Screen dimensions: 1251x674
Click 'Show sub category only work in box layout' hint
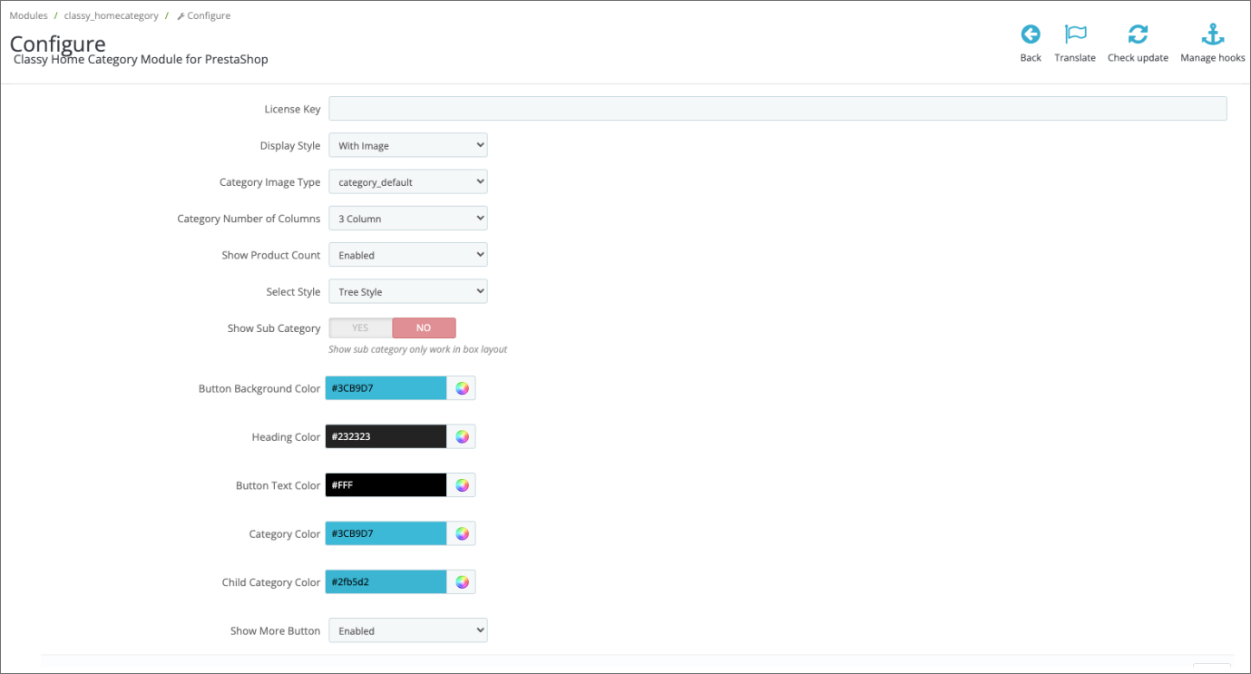click(x=417, y=349)
